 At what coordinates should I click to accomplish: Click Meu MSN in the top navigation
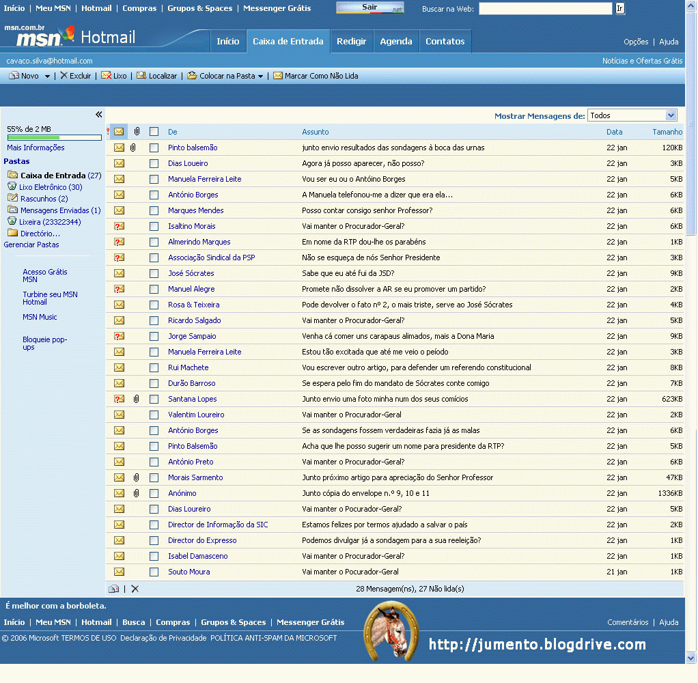pos(53,8)
